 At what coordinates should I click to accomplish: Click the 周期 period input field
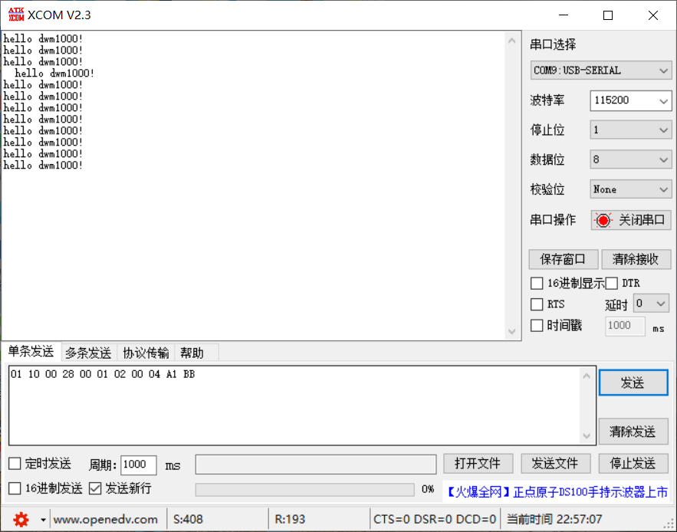(138, 465)
